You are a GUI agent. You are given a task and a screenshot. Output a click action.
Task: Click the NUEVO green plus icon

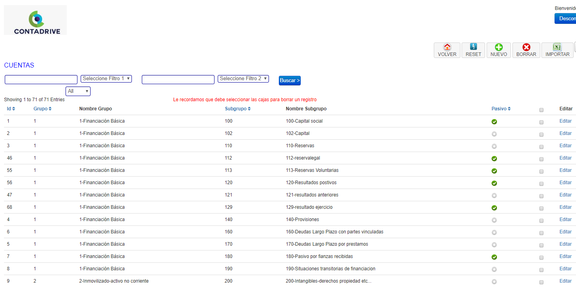(x=499, y=50)
